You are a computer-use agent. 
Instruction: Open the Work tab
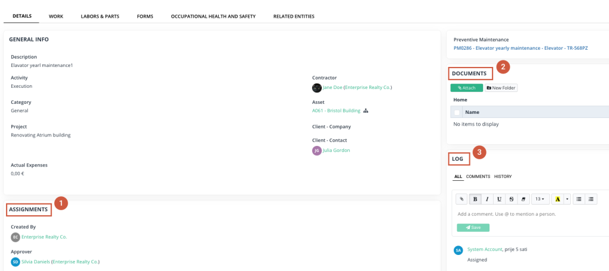tap(56, 17)
